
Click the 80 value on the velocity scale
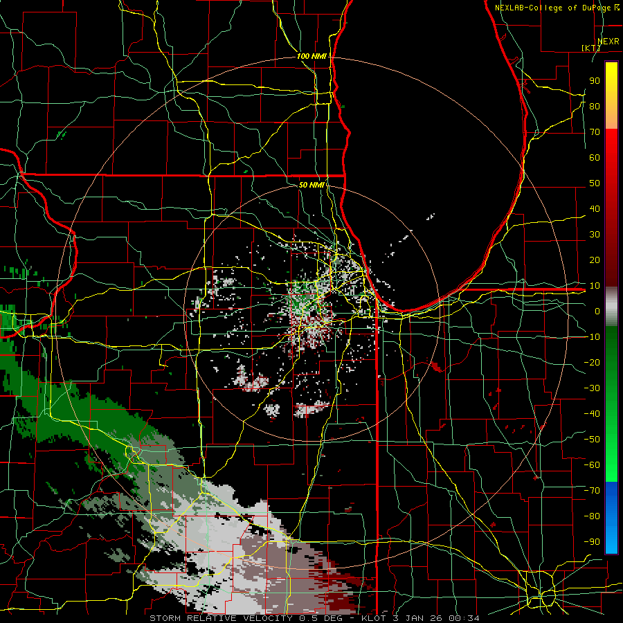click(x=595, y=107)
